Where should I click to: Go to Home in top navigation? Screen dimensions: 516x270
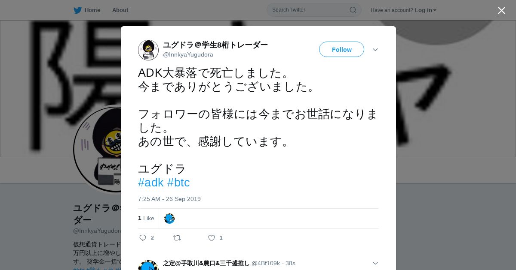click(92, 10)
